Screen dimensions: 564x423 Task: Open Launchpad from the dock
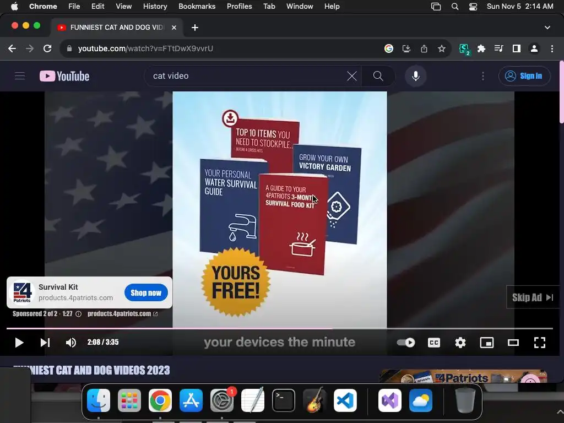click(129, 400)
